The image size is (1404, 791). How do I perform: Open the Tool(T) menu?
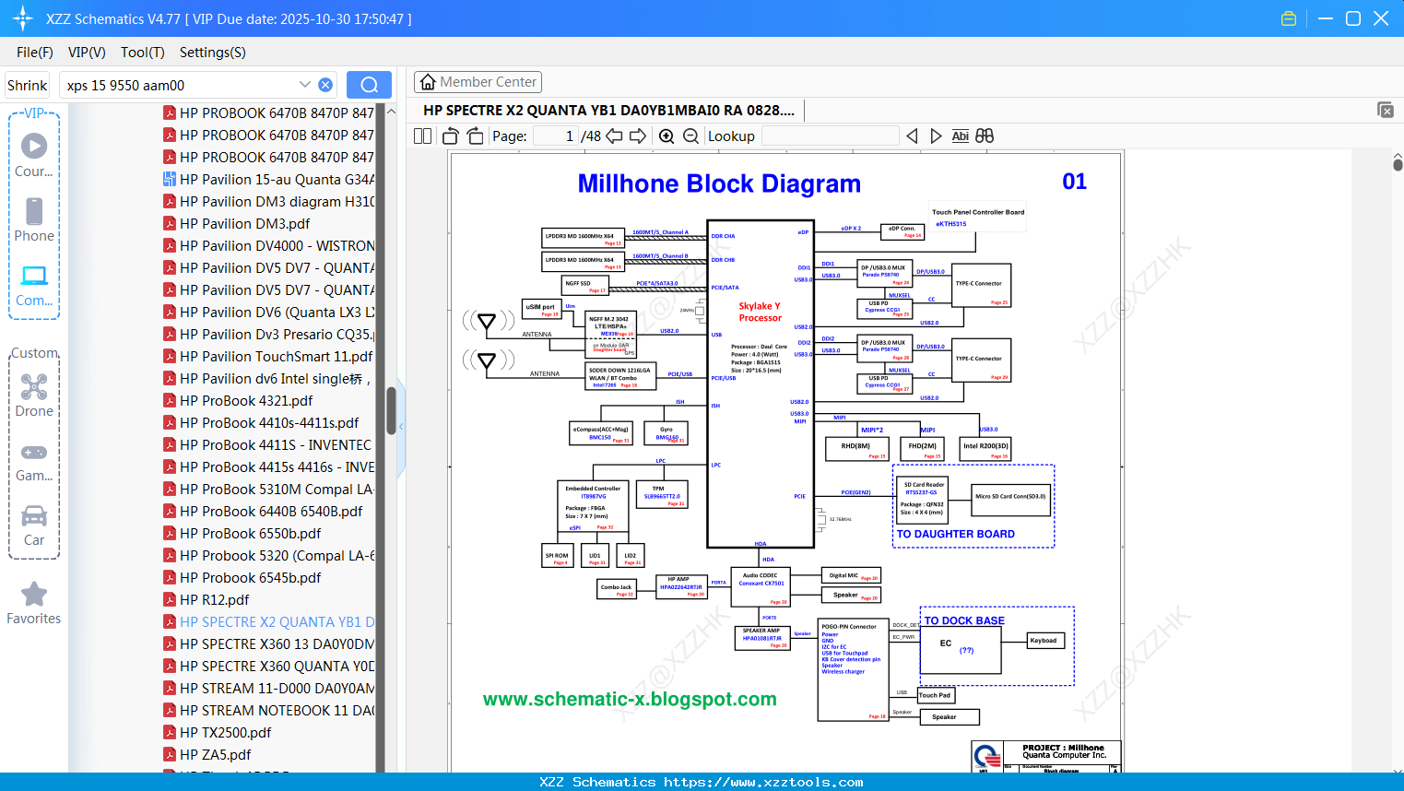click(x=143, y=53)
